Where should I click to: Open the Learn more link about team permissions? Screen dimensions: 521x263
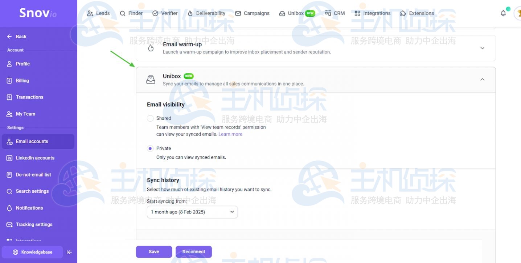tap(230, 134)
